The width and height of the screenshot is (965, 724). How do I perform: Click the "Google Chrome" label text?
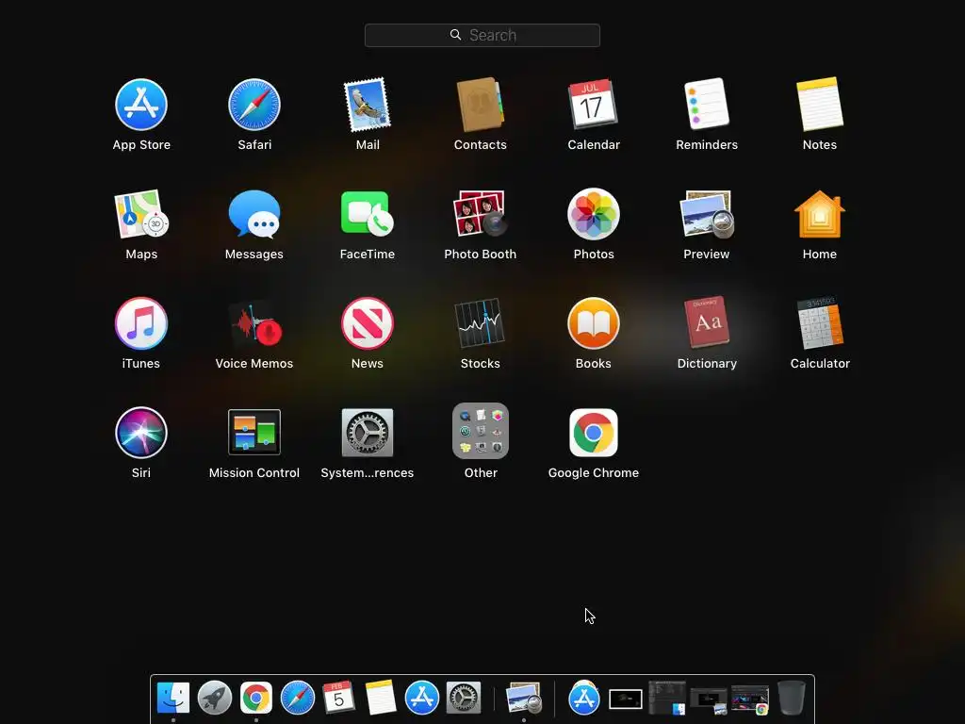594,473
